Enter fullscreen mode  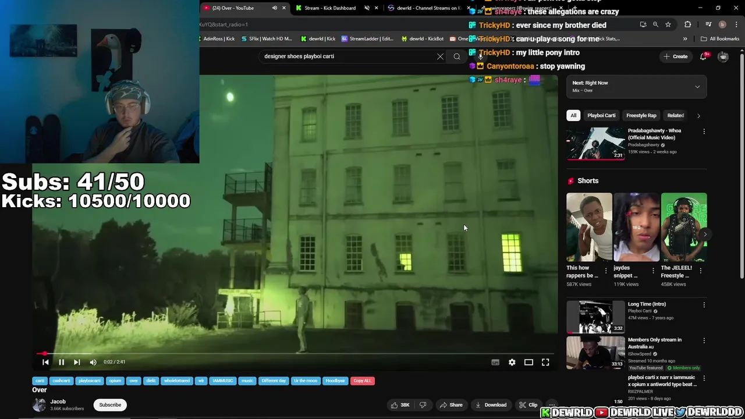pos(545,362)
